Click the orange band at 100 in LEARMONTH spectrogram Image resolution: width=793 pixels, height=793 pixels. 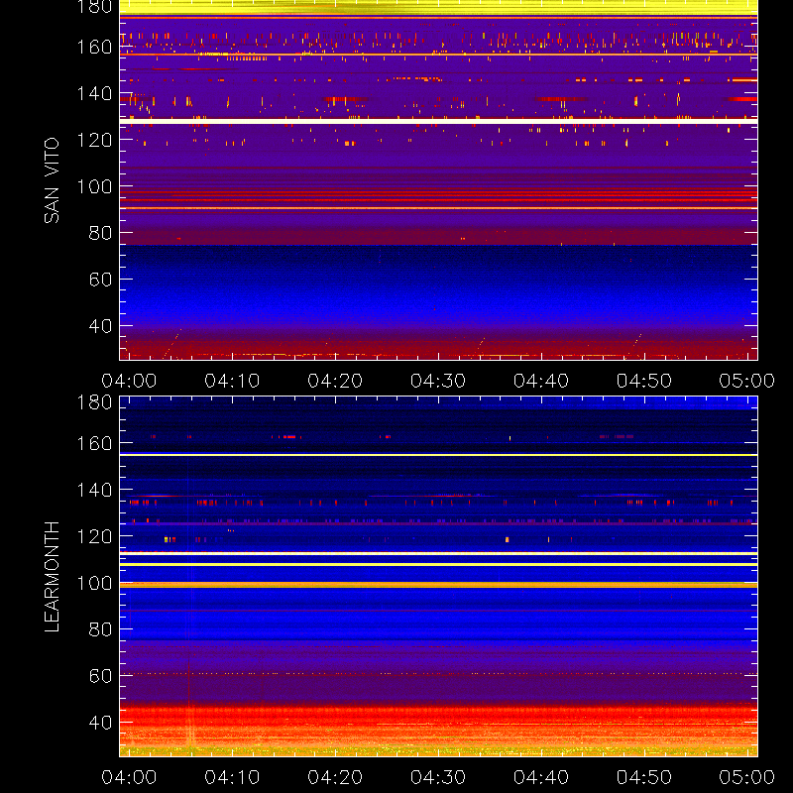pyautogui.click(x=438, y=585)
